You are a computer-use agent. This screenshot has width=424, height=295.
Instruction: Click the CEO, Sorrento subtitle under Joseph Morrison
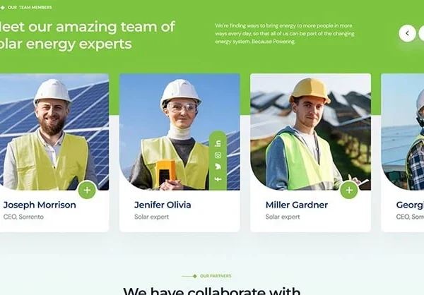(x=23, y=217)
